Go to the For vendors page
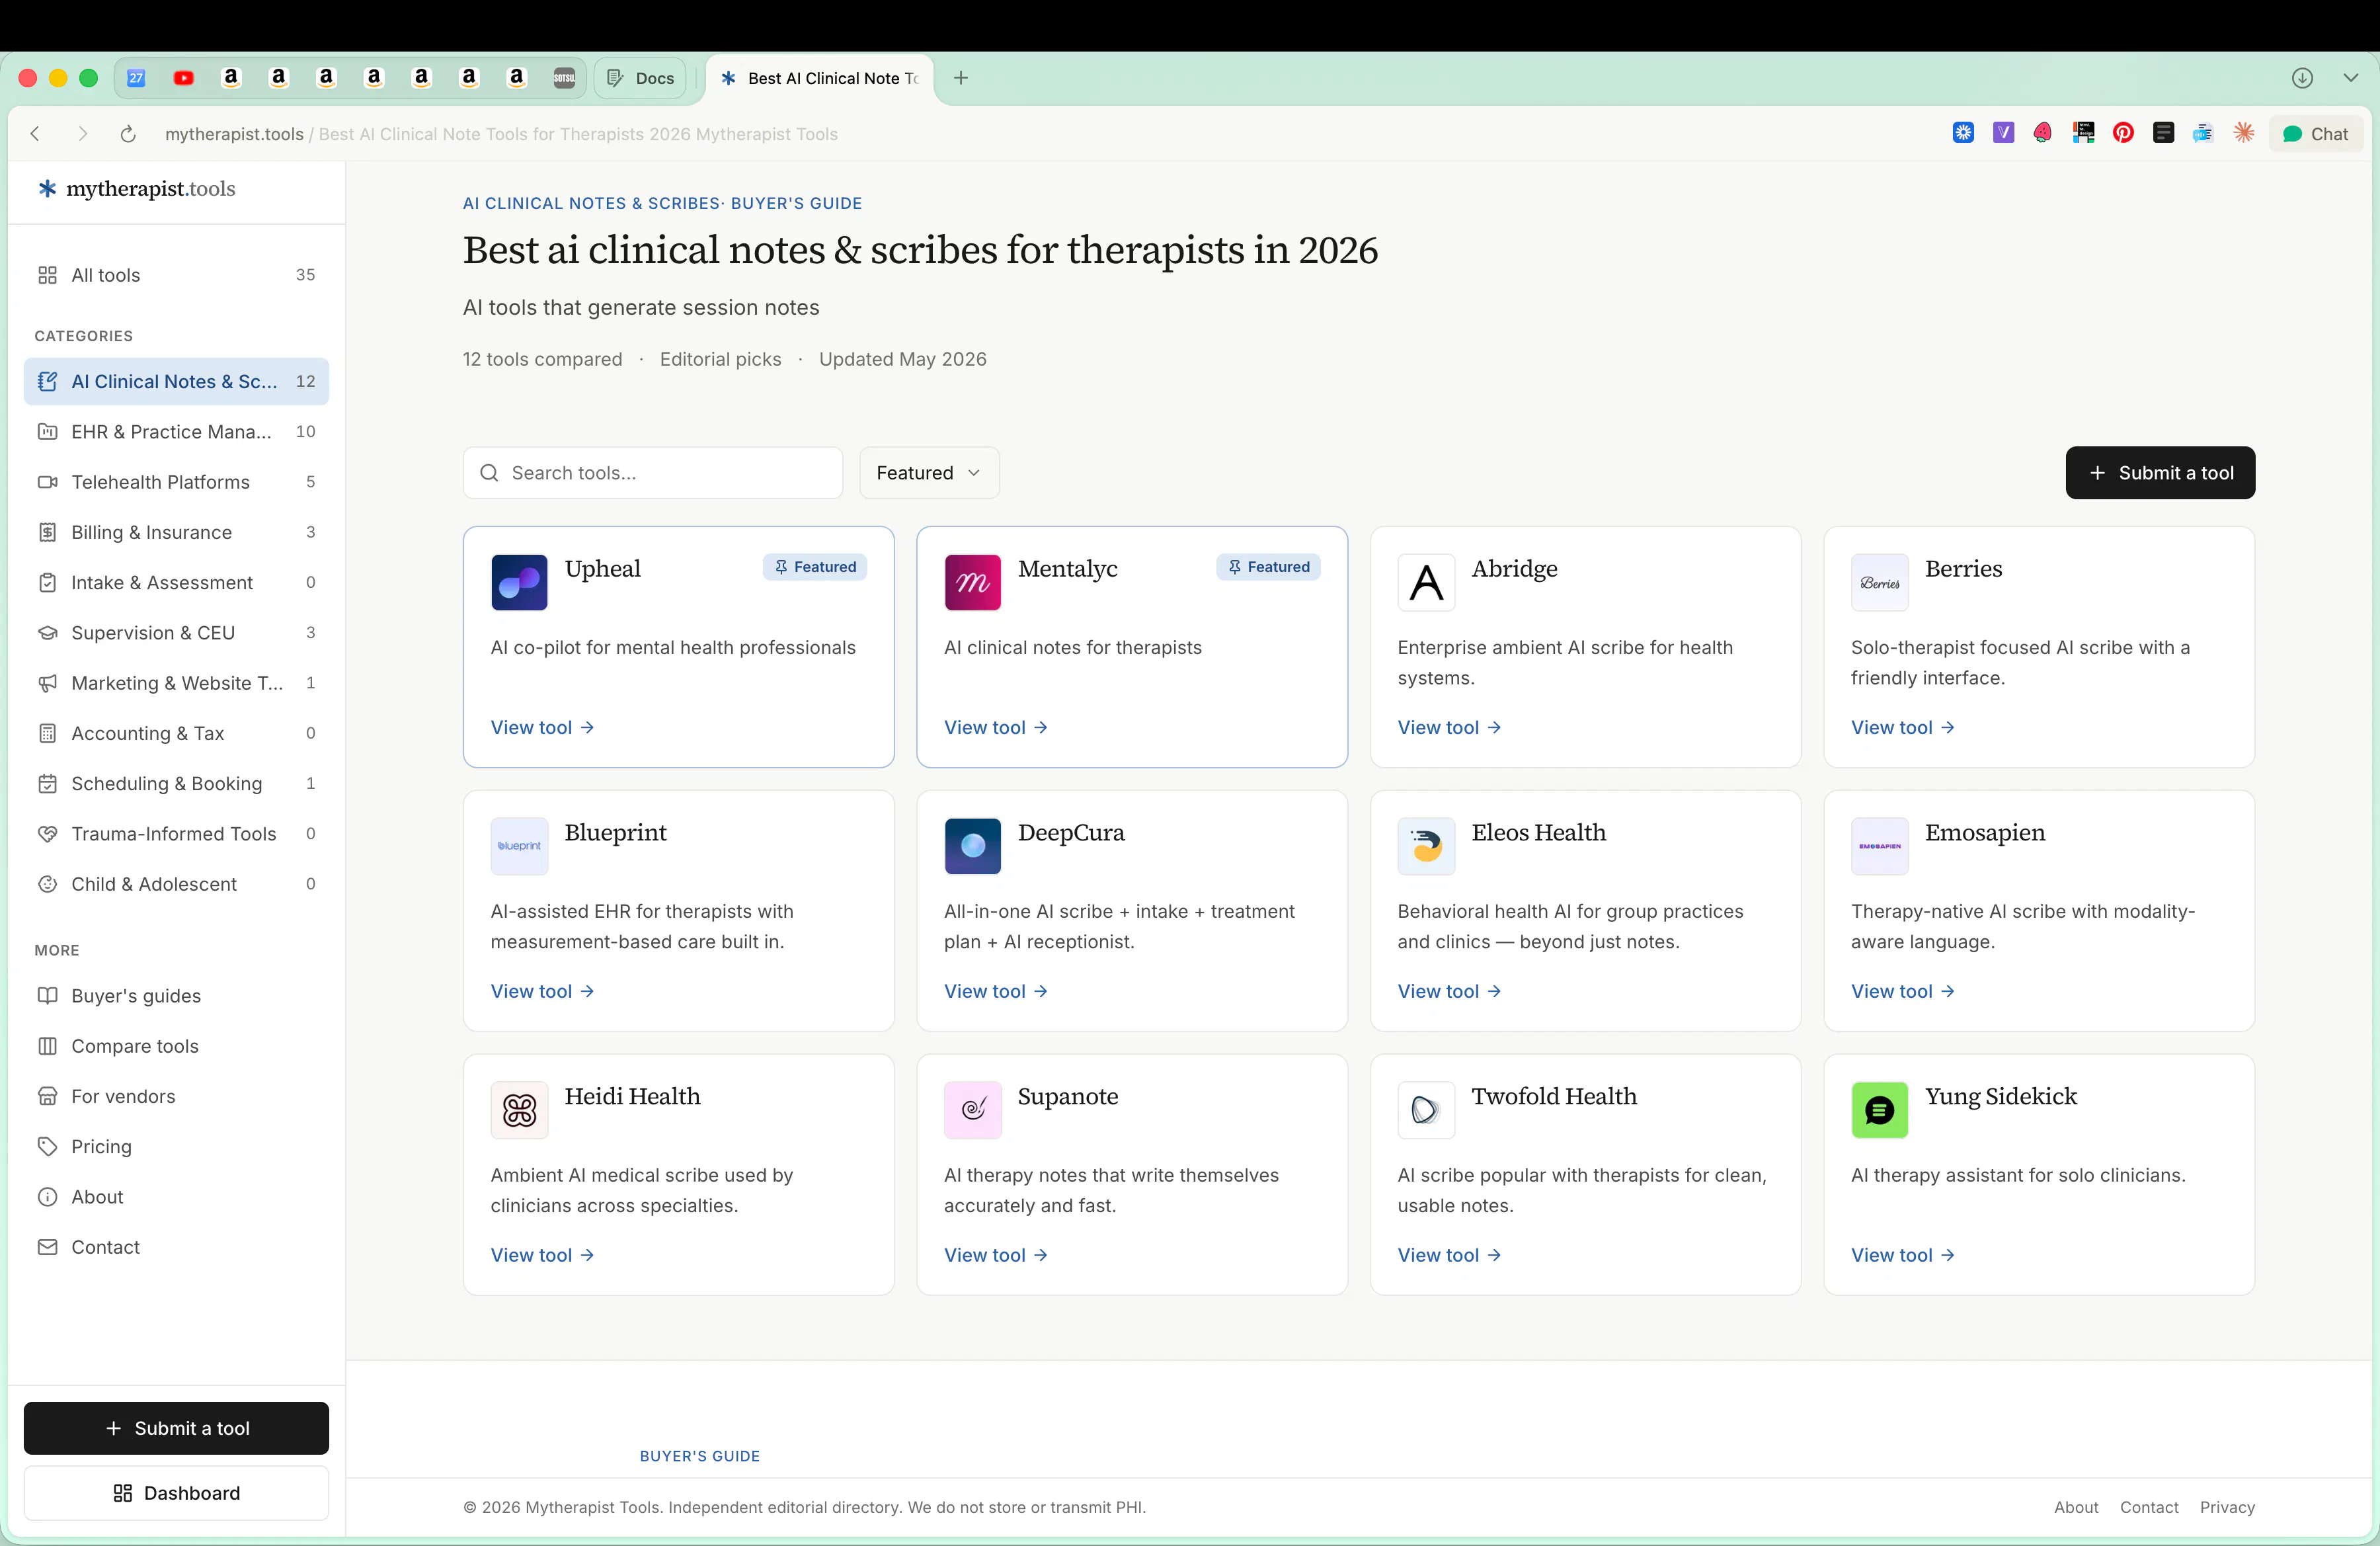 coord(176,1096)
